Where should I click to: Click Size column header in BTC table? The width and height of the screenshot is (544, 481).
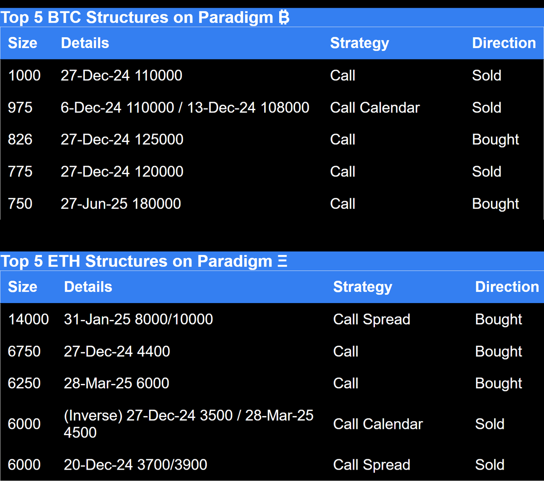click(x=23, y=43)
